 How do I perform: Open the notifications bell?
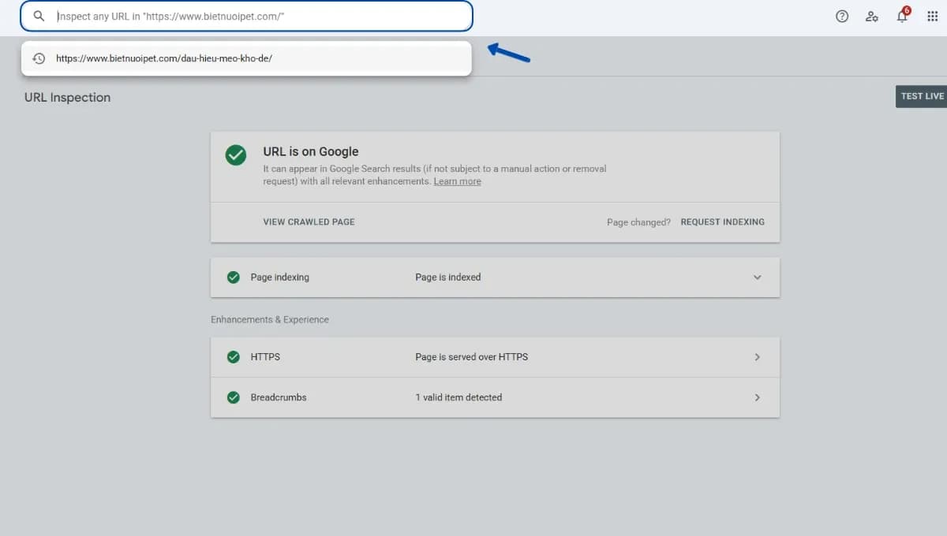pos(903,15)
